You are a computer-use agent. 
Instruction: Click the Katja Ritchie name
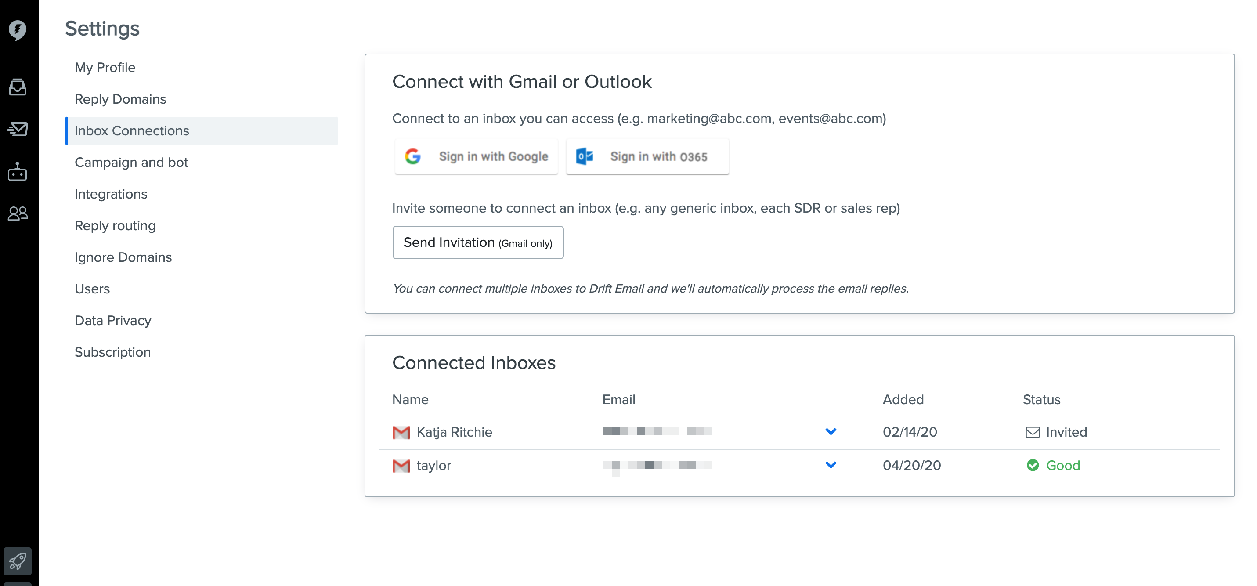(x=454, y=432)
